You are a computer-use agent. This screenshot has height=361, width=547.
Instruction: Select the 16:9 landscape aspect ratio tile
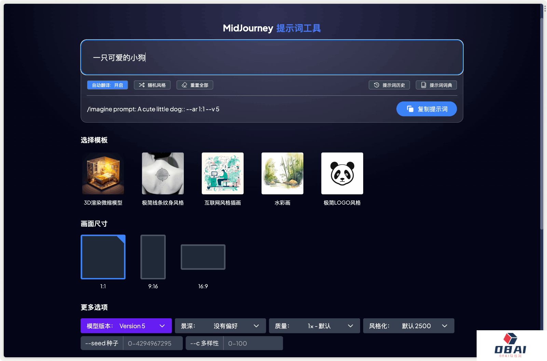(203, 257)
